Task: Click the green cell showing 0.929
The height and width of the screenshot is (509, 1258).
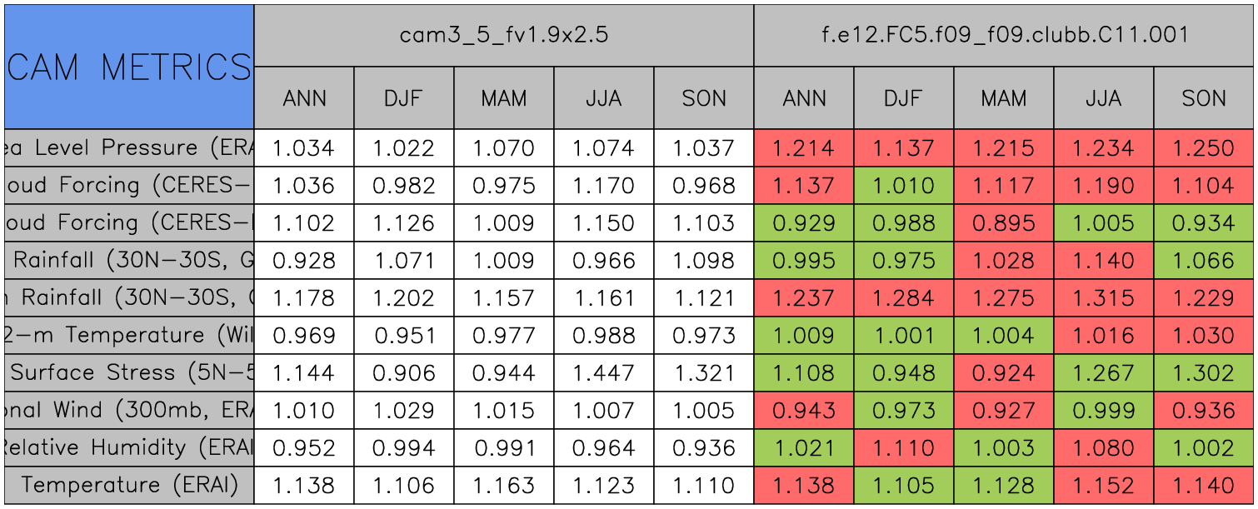Action: [x=803, y=223]
